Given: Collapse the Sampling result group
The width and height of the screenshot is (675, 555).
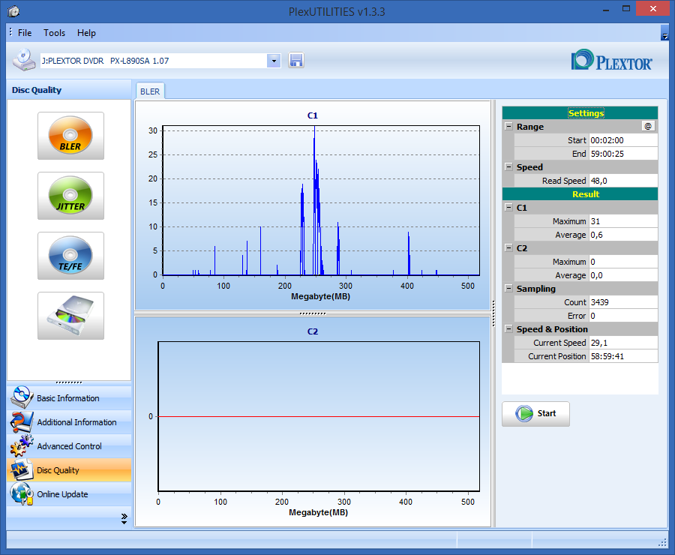Looking at the screenshot, I should point(508,289).
